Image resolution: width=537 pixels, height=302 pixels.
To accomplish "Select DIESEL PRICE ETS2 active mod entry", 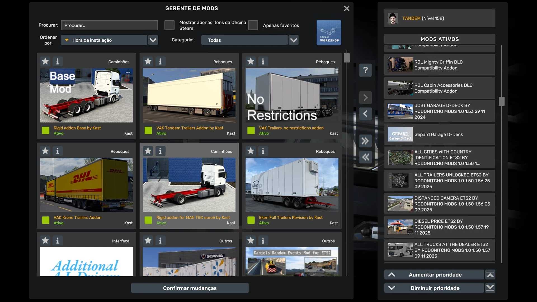I will (439, 227).
